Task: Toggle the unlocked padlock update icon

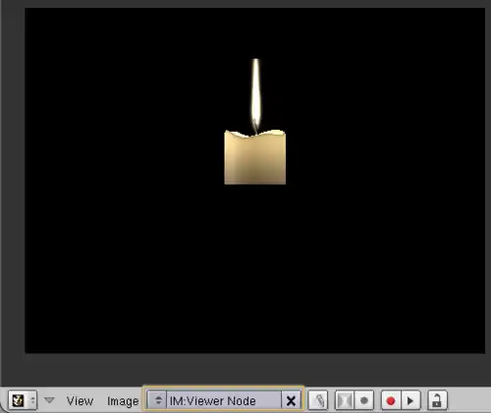Action: click(x=437, y=400)
